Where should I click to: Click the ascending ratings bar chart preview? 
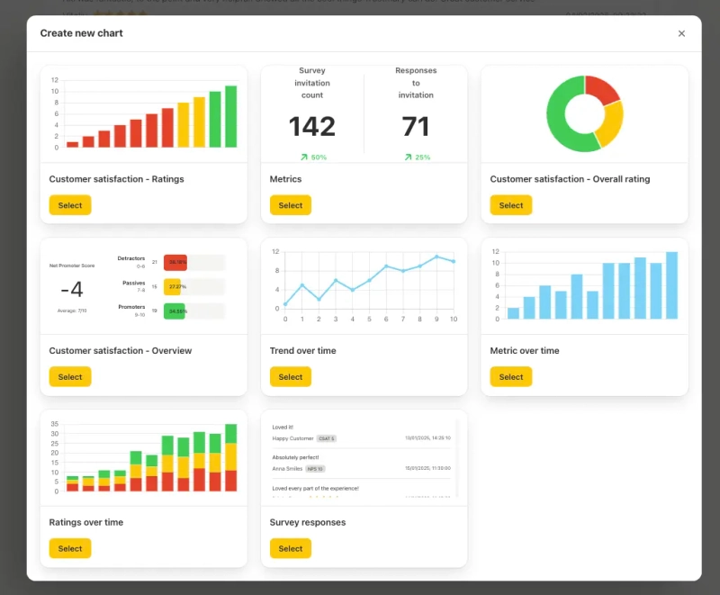coord(144,114)
